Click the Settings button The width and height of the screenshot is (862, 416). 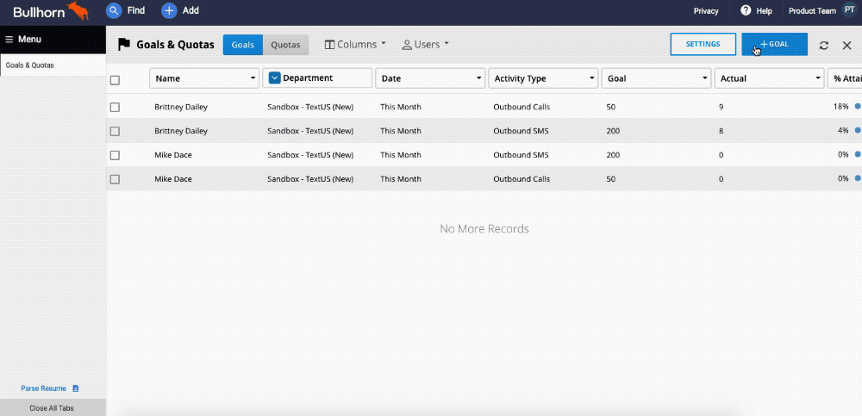[x=703, y=44]
